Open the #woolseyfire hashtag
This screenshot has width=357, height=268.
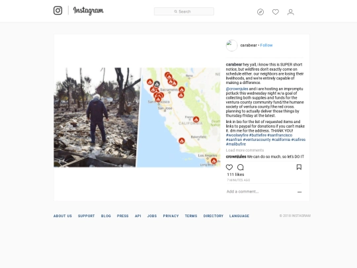pos(237,135)
